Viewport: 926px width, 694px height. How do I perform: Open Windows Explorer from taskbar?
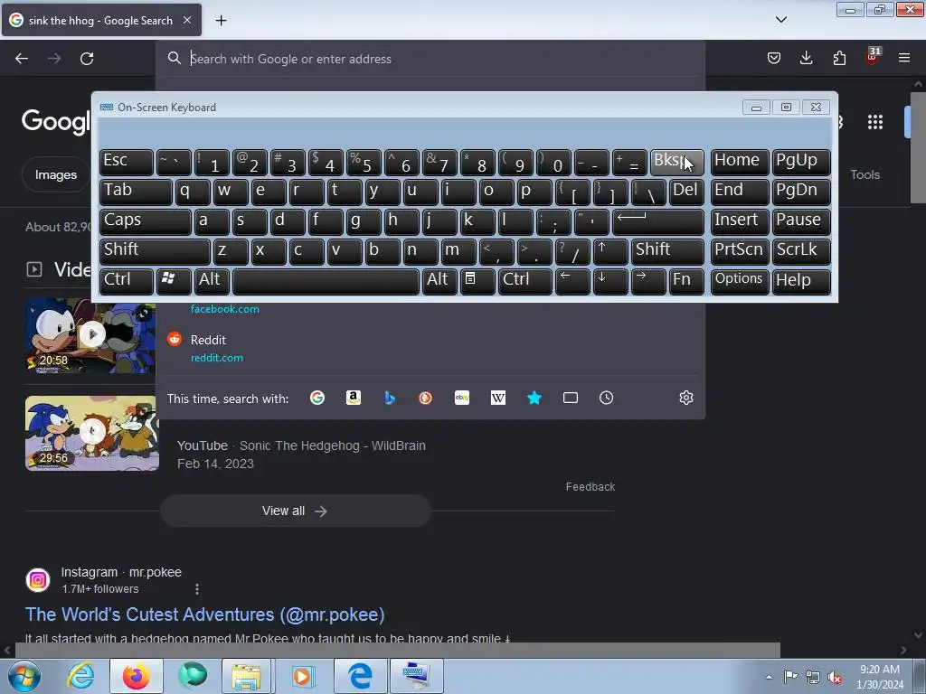point(246,676)
